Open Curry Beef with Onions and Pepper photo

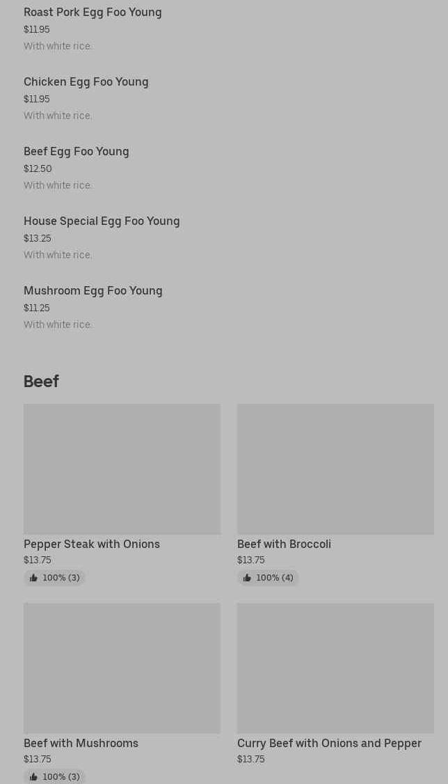(335, 668)
